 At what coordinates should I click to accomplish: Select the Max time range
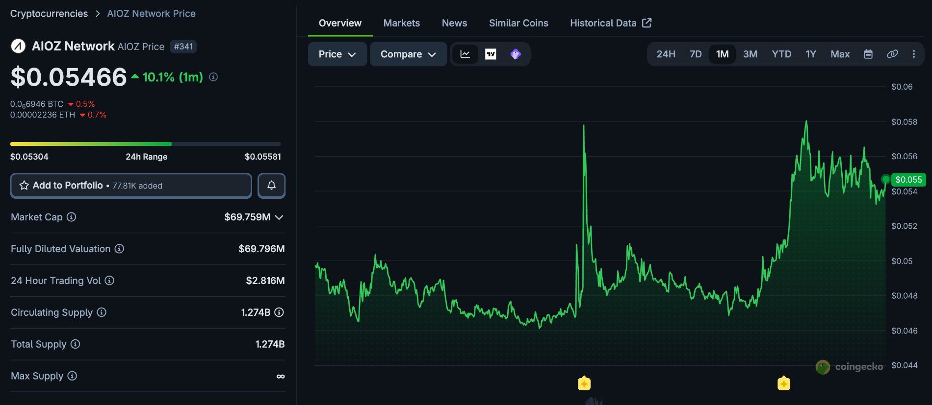click(x=840, y=54)
